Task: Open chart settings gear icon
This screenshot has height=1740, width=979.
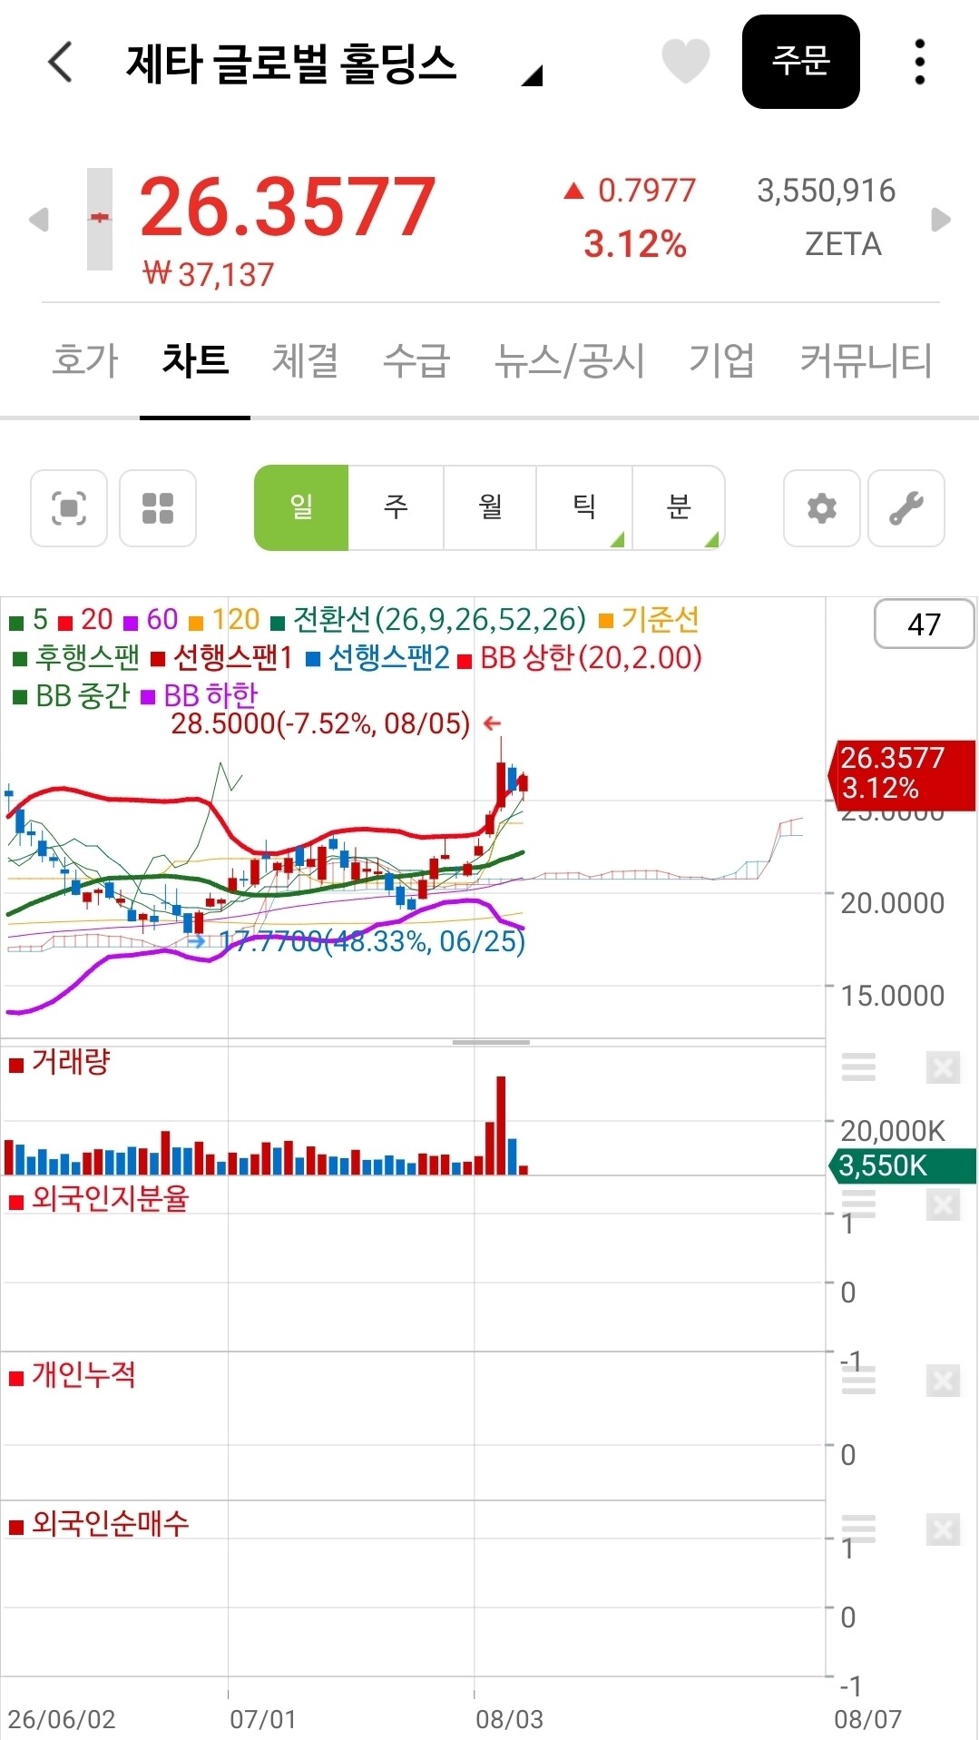Action: point(822,508)
